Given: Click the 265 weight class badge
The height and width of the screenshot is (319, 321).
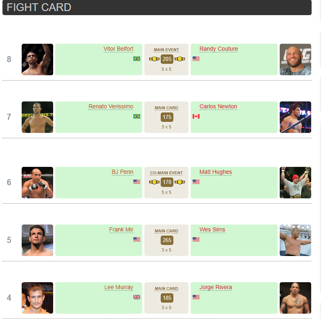Looking at the screenshot, I should [167, 240].
